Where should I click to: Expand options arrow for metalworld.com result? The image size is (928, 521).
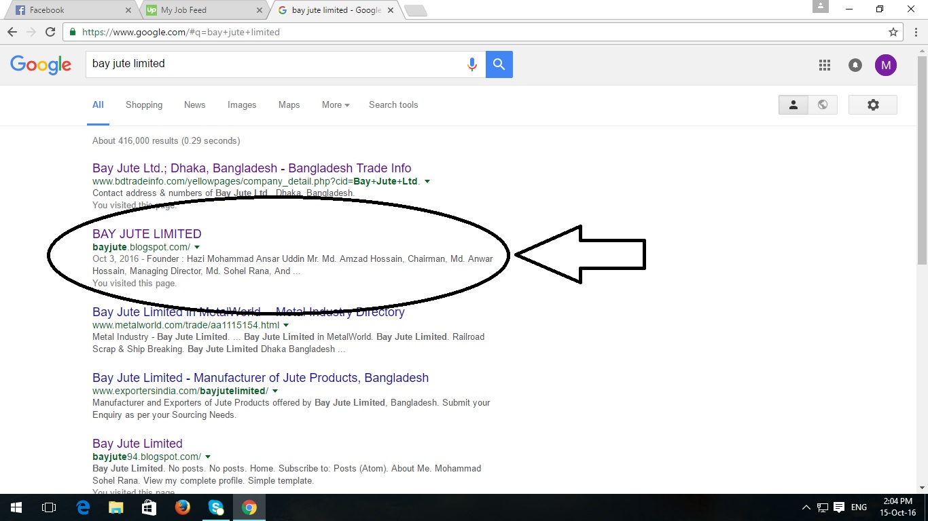(286, 326)
